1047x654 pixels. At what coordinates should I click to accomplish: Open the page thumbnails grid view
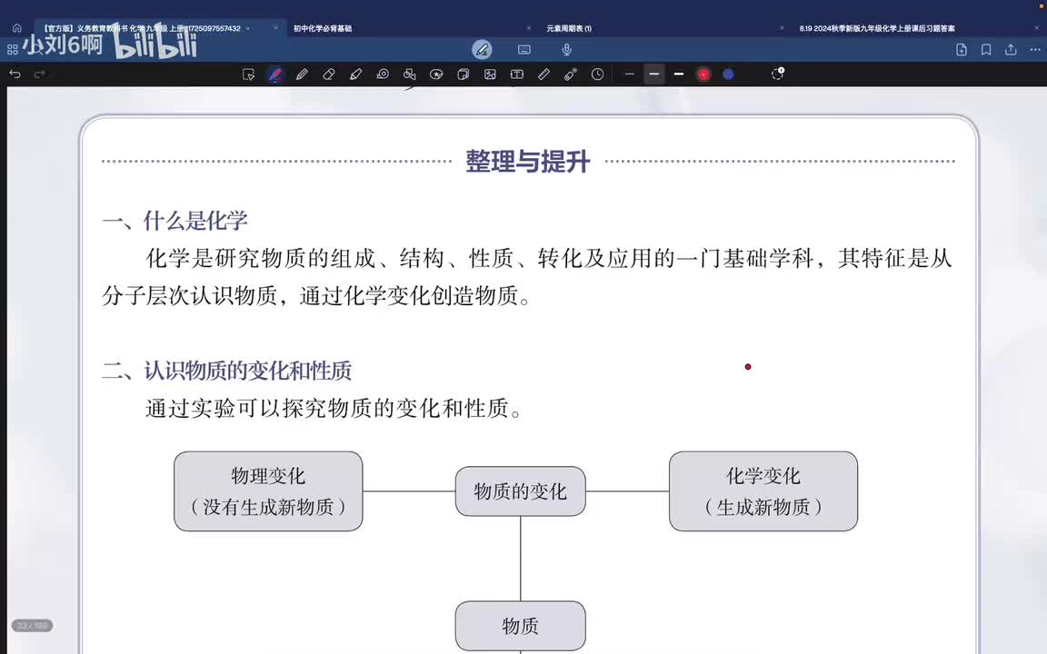pos(12,49)
